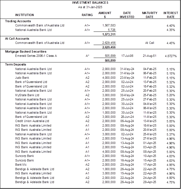The width and height of the screenshot is (181, 189).
Task: Click the "Judo Bank" institution name
Action: pyautogui.click(x=22, y=78)
